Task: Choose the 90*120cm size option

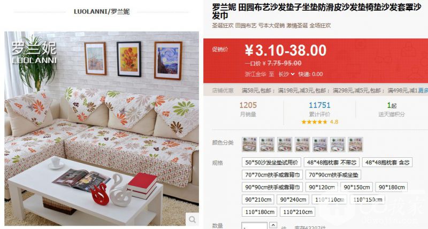Action: coord(322,187)
